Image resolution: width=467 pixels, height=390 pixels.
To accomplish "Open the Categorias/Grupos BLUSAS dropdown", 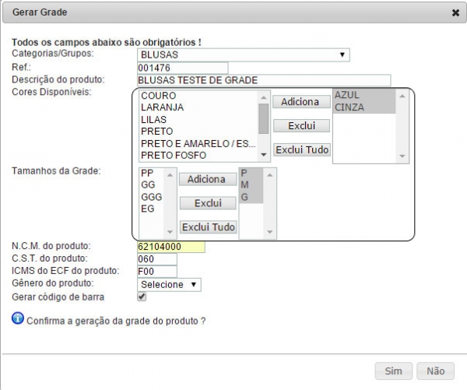I will [244, 54].
